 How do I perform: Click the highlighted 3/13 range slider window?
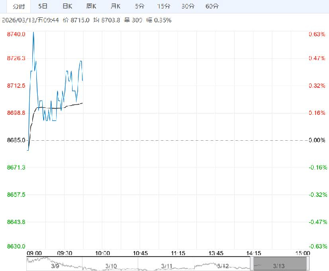(x=277, y=263)
